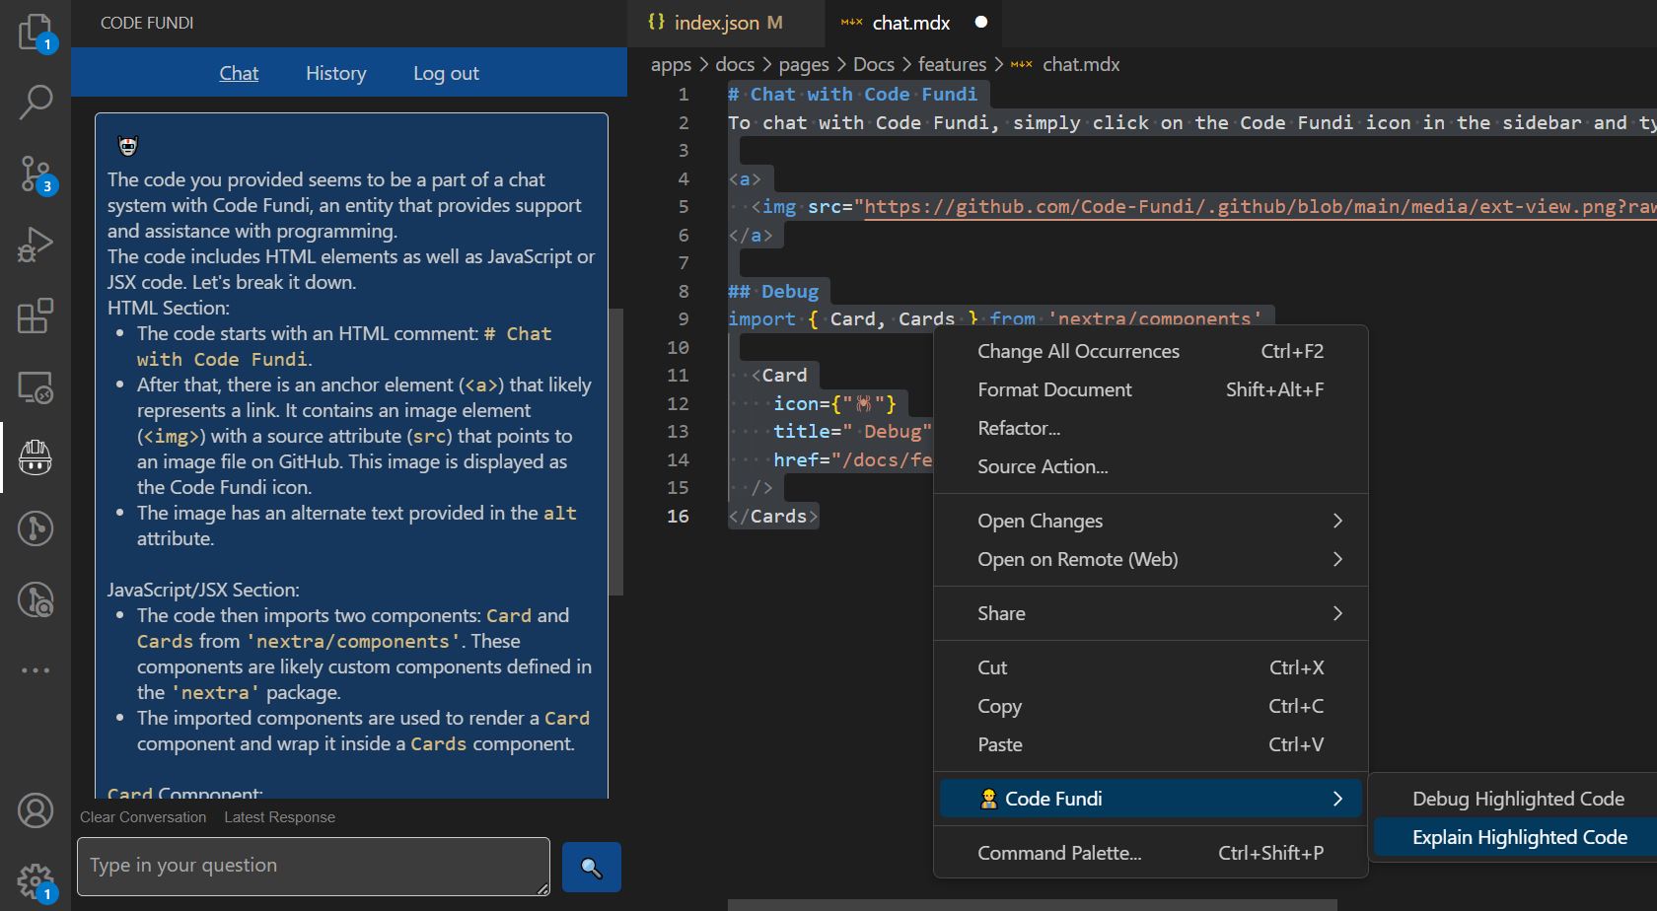
Task: Select the Code Fundi sidebar icon
Action: pos(36,457)
